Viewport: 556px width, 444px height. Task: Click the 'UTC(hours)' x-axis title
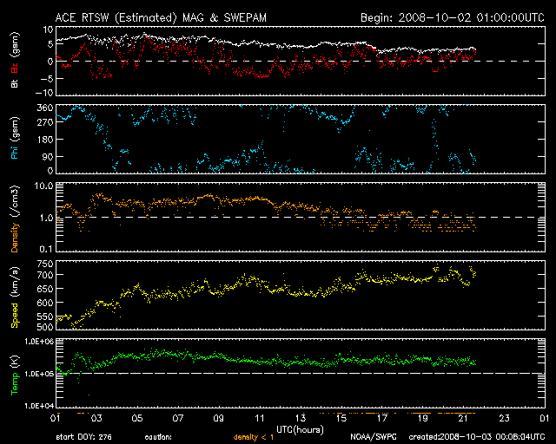tap(300, 429)
